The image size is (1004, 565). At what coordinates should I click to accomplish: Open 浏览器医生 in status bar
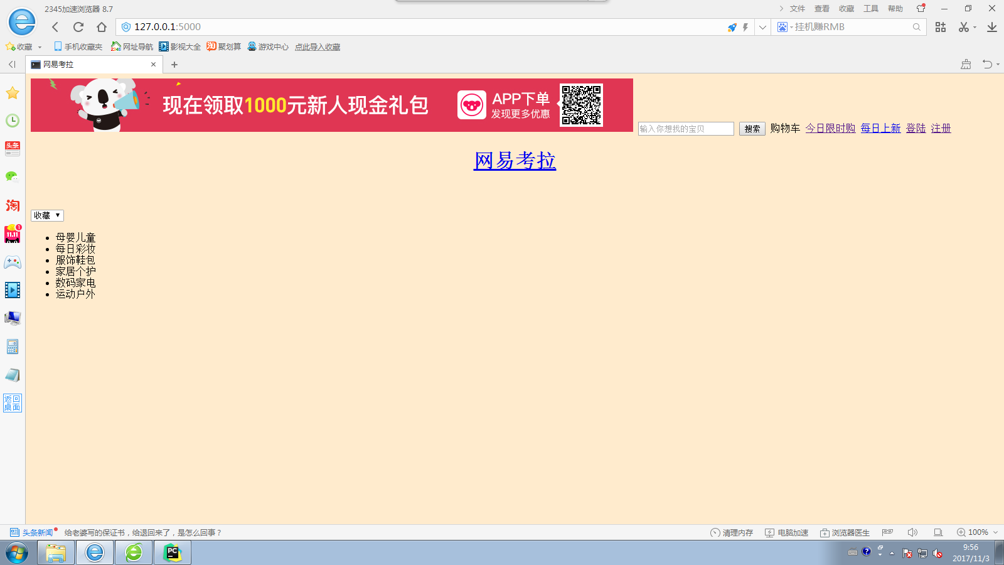(845, 532)
